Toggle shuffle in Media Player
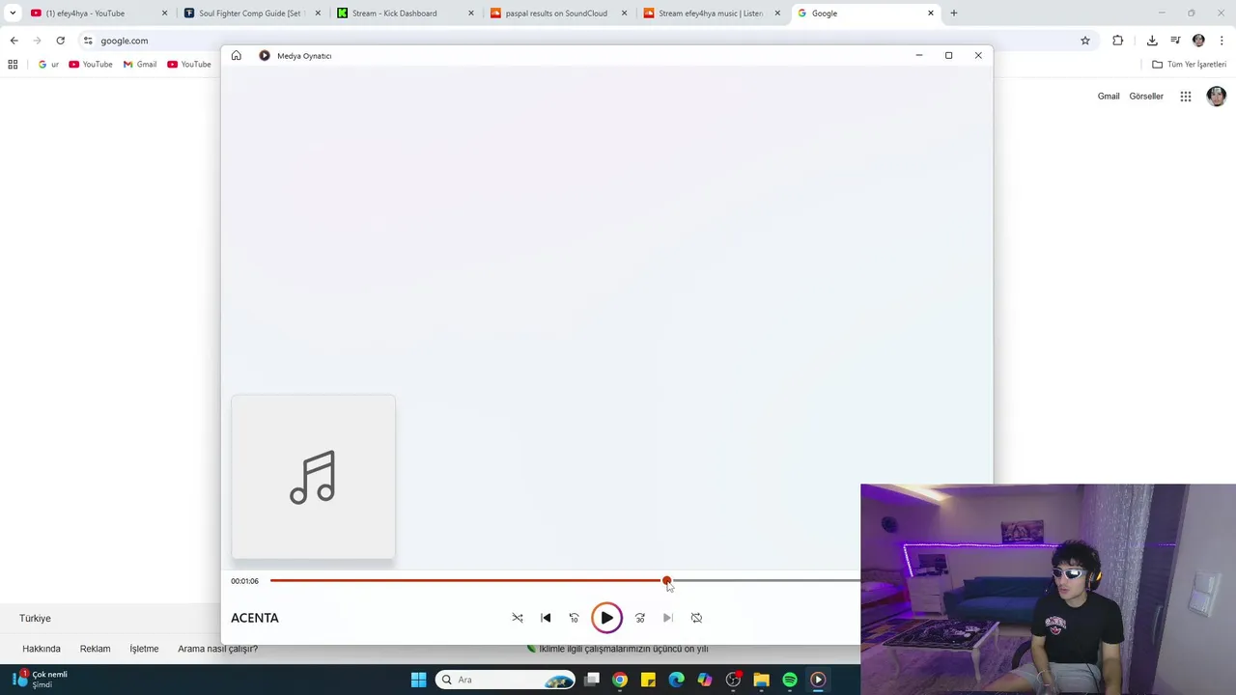 pos(518,618)
